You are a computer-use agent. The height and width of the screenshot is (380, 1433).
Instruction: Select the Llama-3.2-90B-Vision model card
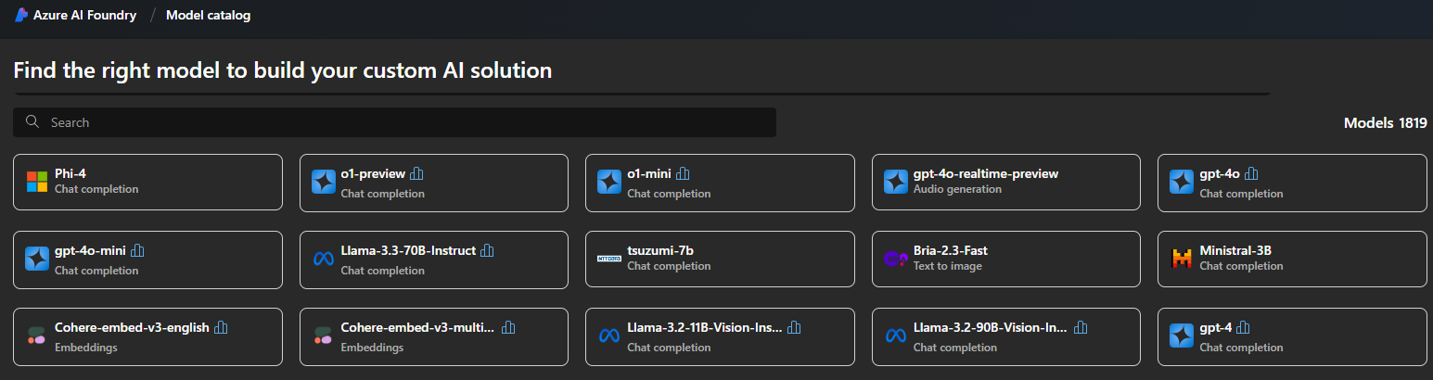click(1006, 336)
